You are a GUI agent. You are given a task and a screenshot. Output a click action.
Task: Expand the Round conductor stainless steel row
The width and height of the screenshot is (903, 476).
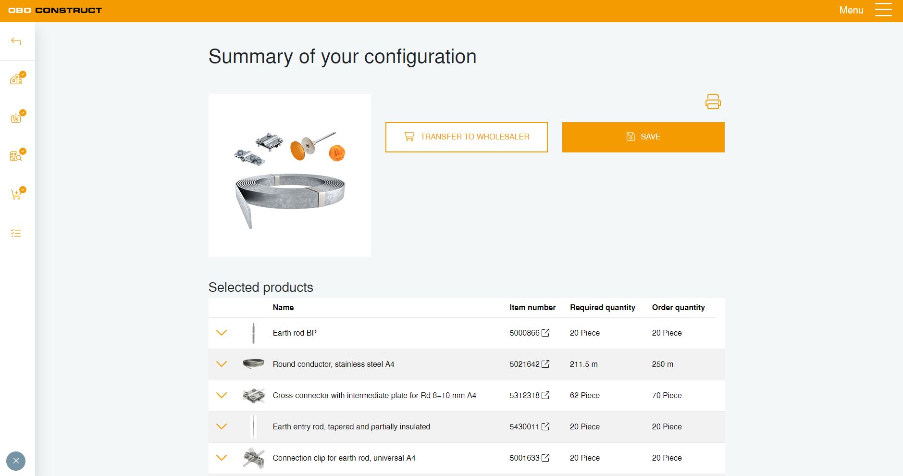coord(222,364)
